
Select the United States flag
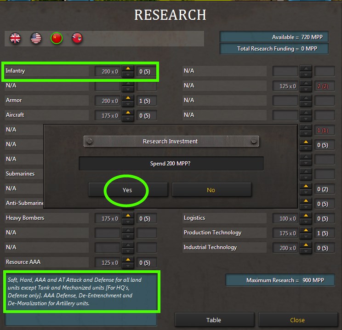pos(36,39)
